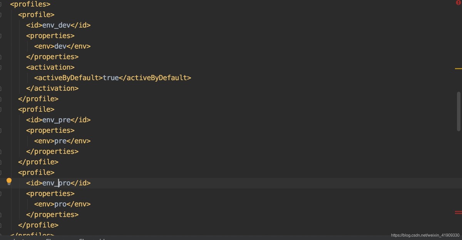
Task: Place cursor in the env_pre id value
Action: coord(57,120)
